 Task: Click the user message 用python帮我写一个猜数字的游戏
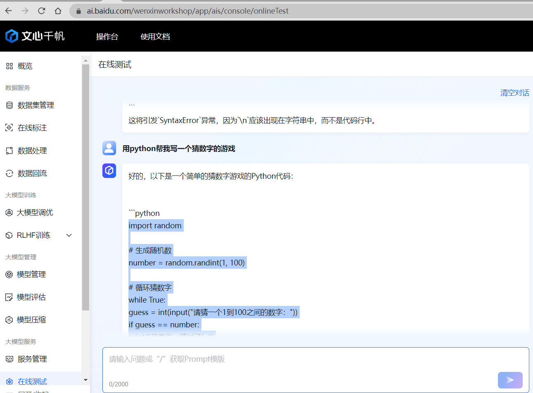pyautogui.click(x=179, y=149)
